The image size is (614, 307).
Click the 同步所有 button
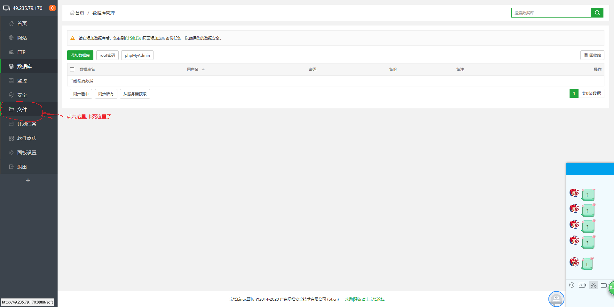pos(106,94)
